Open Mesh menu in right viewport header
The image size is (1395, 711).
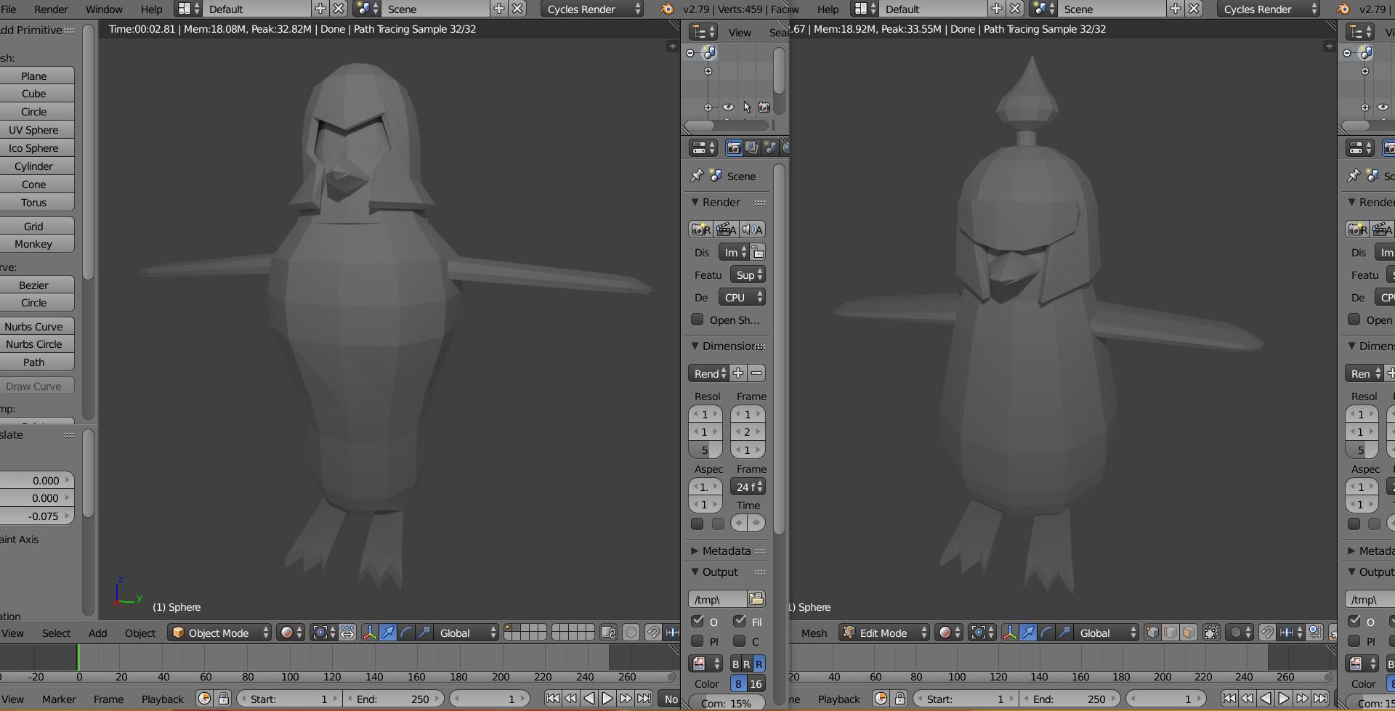[x=814, y=633]
